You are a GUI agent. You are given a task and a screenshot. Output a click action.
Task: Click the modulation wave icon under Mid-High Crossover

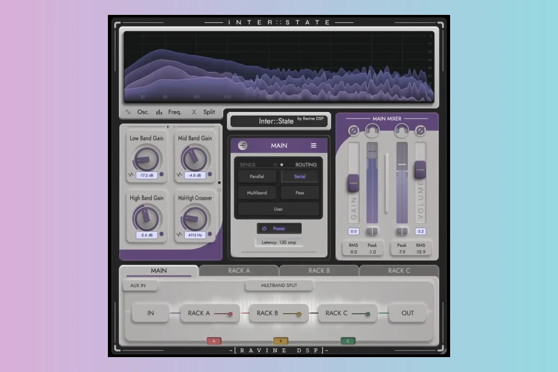[x=179, y=234]
